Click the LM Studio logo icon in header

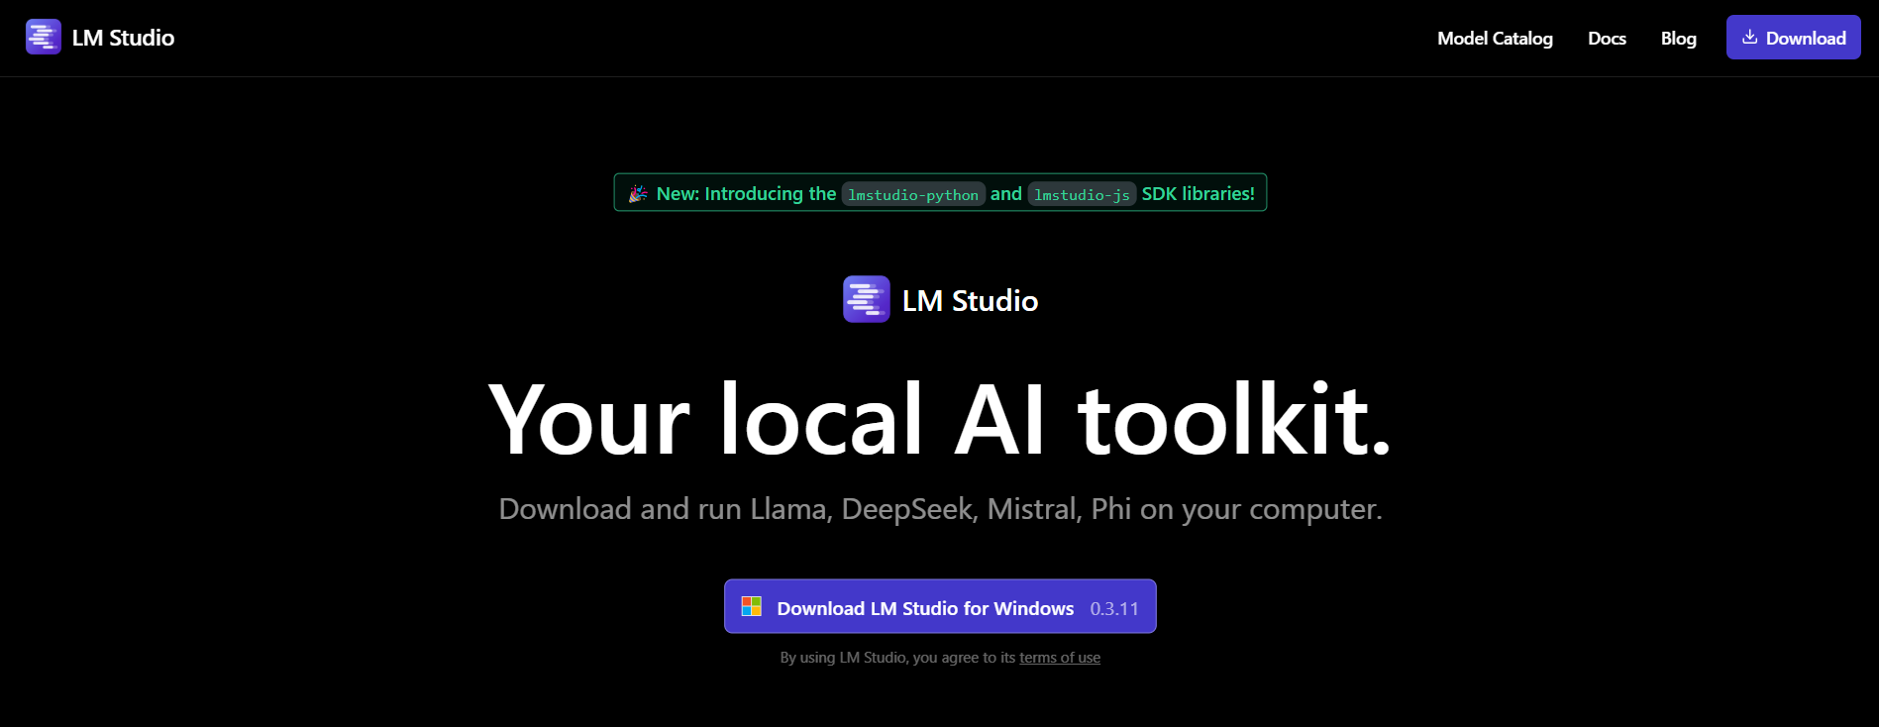pyautogui.click(x=44, y=38)
